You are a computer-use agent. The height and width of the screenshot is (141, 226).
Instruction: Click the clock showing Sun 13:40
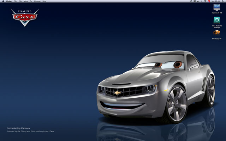click(215, 1)
